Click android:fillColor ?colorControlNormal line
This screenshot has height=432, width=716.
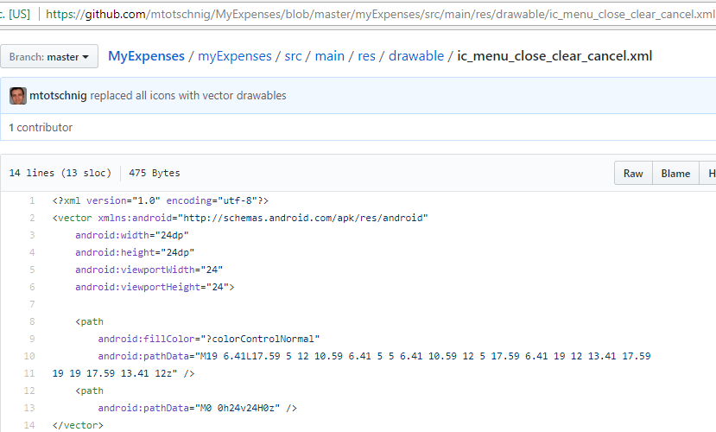(x=209, y=339)
